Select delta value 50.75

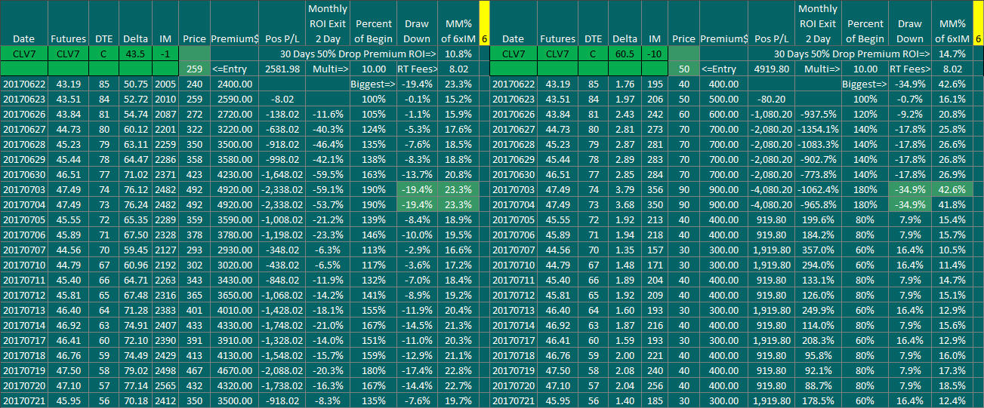(136, 84)
